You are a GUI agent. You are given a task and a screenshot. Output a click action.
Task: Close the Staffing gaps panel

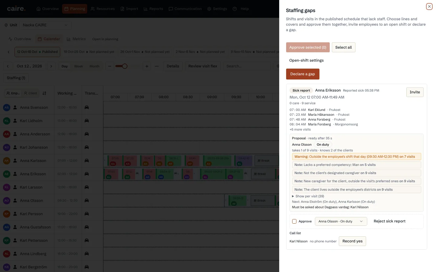pos(429,6)
